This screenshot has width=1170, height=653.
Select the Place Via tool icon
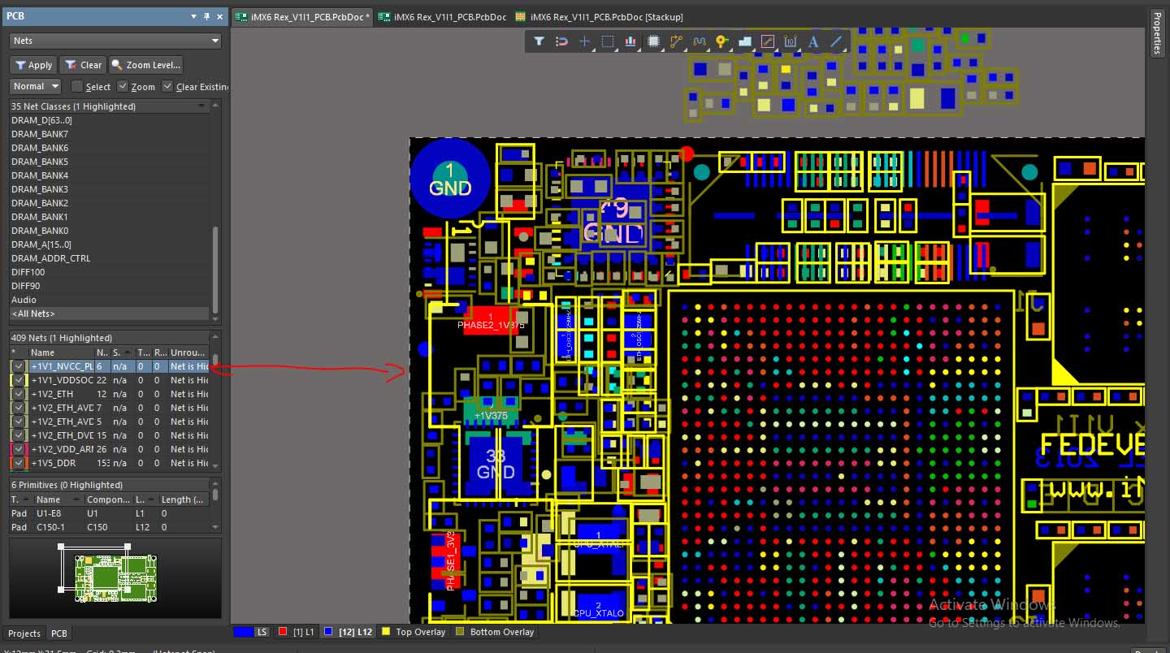click(x=721, y=41)
